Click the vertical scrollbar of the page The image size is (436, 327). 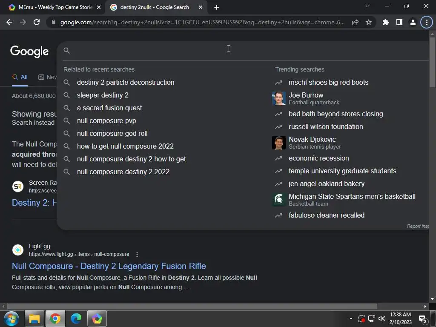tap(432, 63)
